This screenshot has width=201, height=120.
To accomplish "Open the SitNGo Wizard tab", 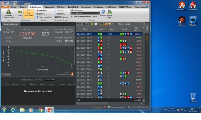I will click(x=125, y=7).
